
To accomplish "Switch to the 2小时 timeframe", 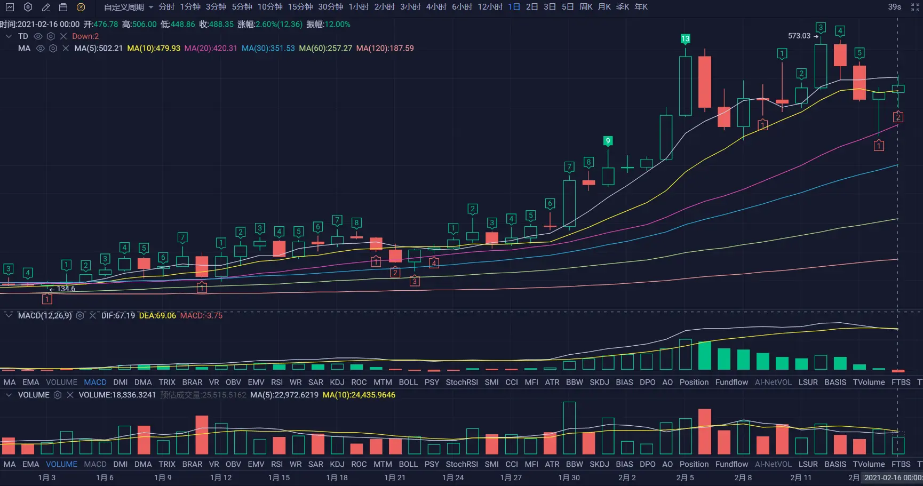I will click(x=385, y=7).
